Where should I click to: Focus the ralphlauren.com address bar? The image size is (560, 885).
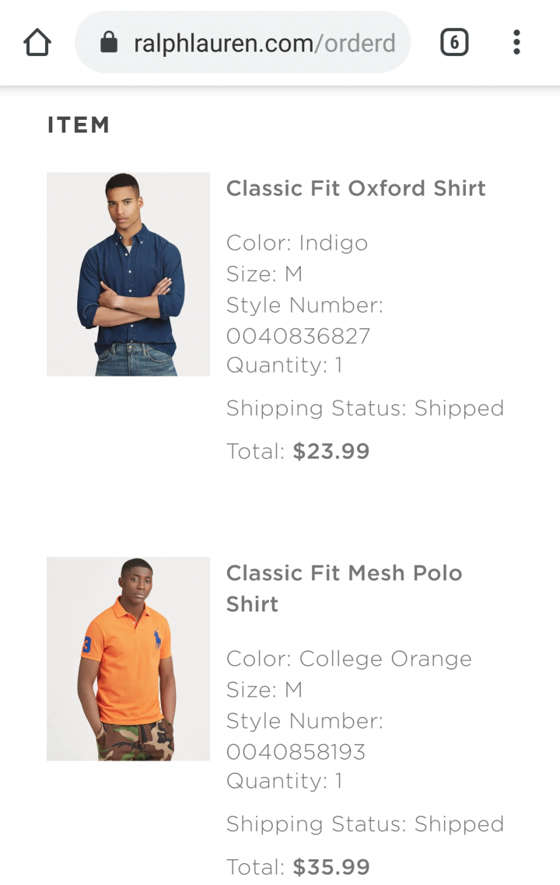243,42
